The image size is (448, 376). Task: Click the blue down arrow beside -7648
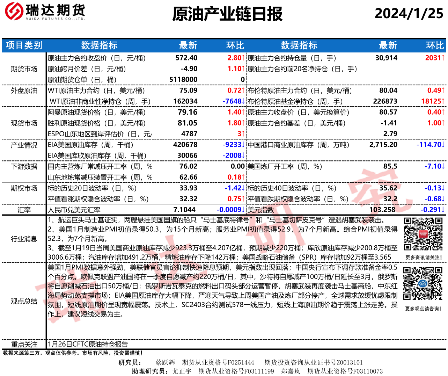tap(243, 101)
